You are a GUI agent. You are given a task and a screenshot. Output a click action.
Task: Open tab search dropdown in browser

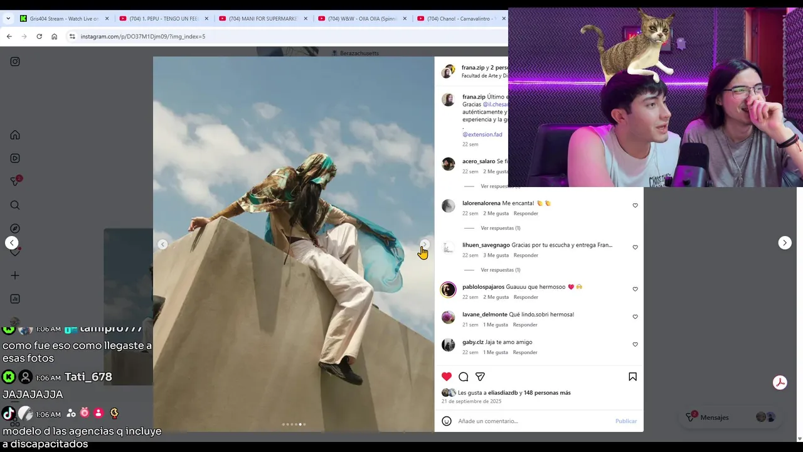tap(8, 19)
